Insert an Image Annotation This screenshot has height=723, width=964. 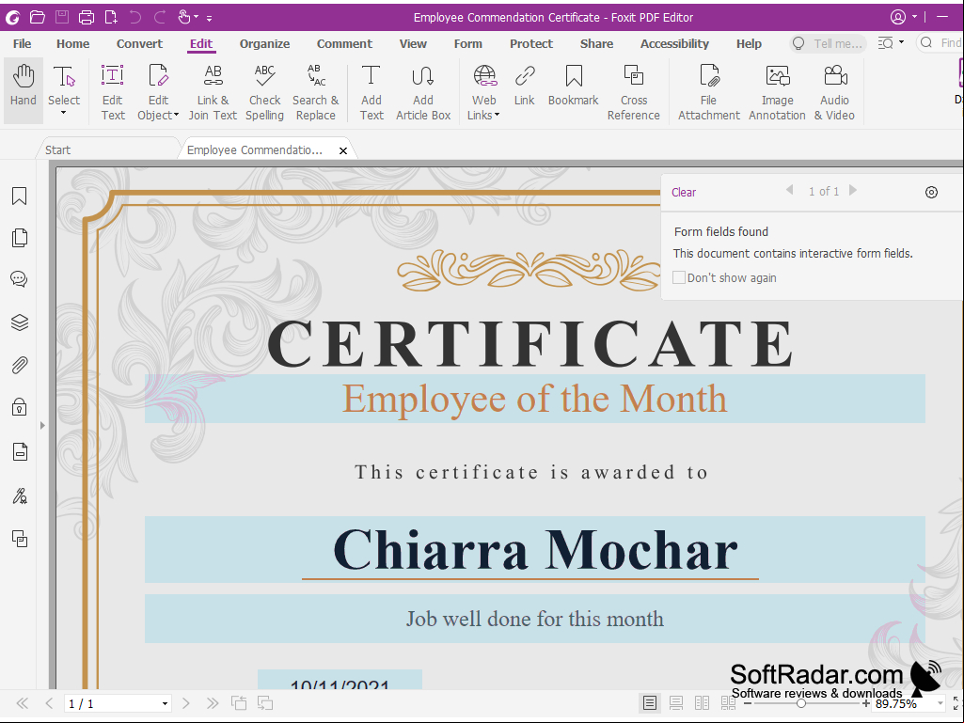[x=777, y=90]
